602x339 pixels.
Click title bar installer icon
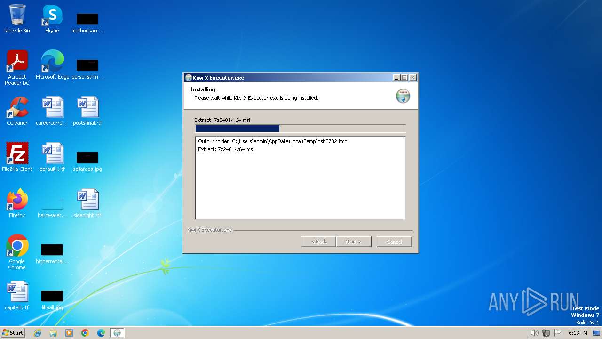188,78
